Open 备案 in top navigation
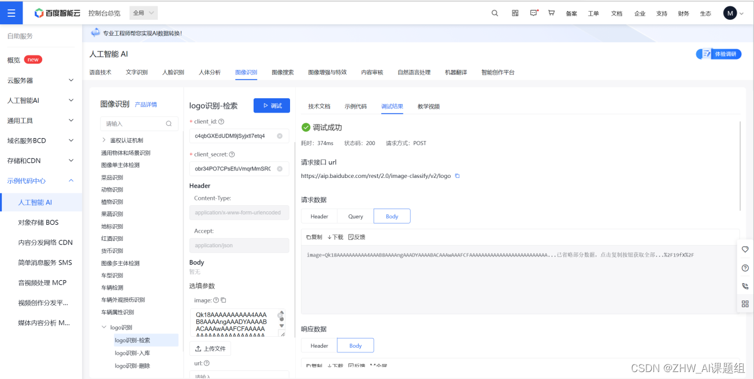The height and width of the screenshot is (379, 754). 571,13
